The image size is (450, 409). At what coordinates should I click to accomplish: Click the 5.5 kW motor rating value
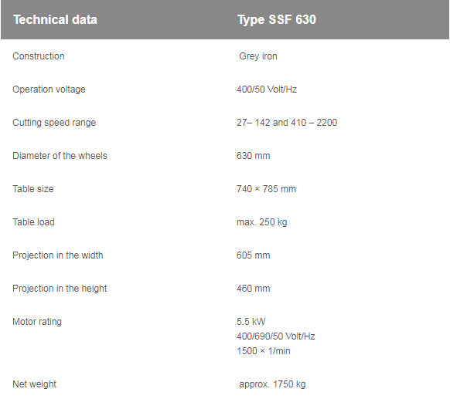point(251,322)
